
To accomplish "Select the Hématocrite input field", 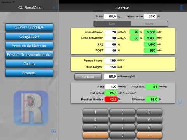I will click(x=150, y=16).
